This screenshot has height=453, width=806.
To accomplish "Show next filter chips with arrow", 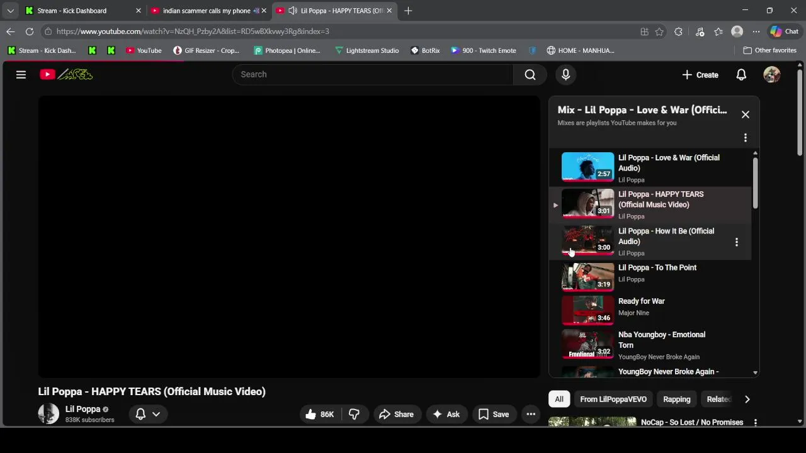I will (747, 399).
